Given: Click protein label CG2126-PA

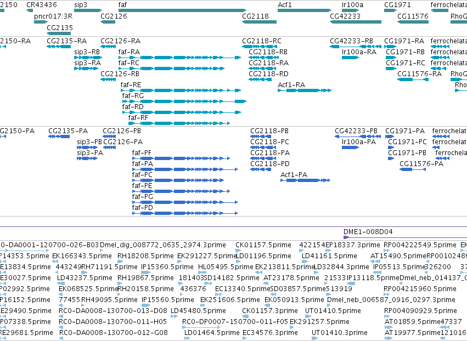Looking at the screenshot, I should (123, 142).
